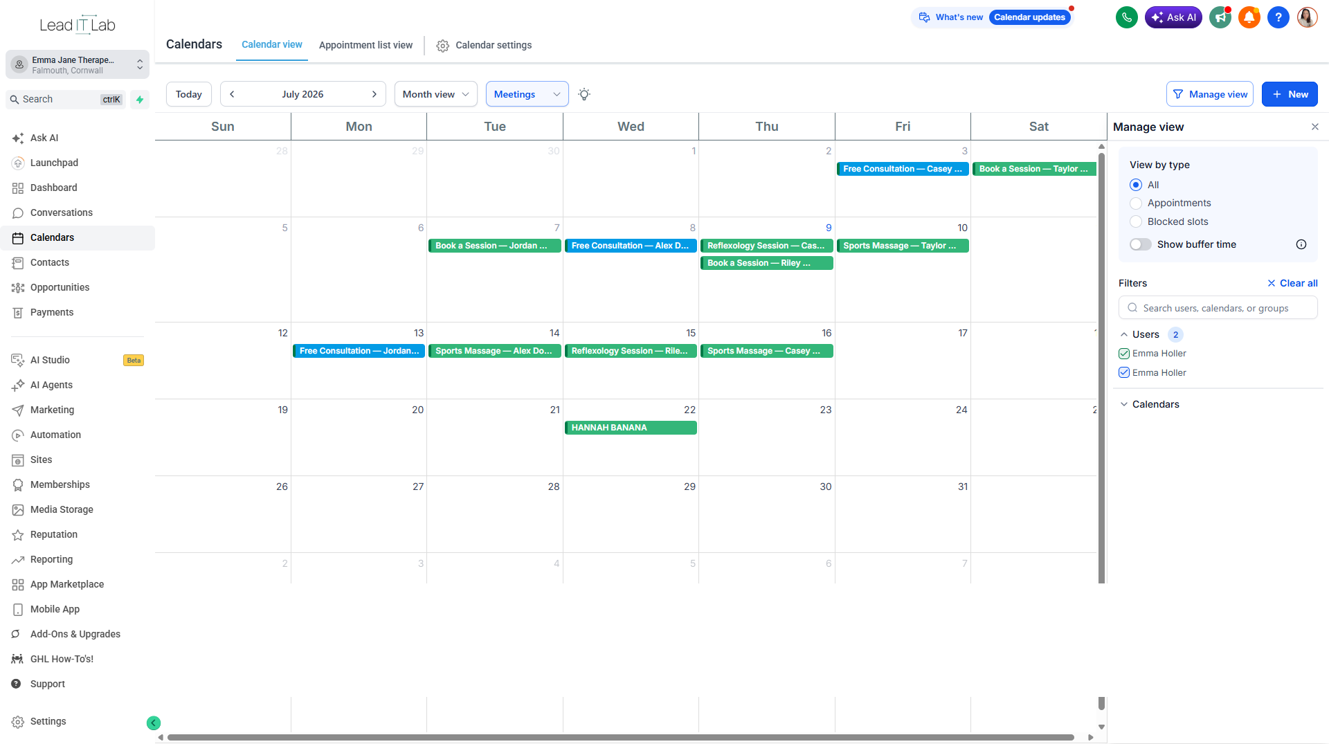The width and height of the screenshot is (1329, 744).
Task: Open Calendars in the sidebar
Action: tap(77, 237)
